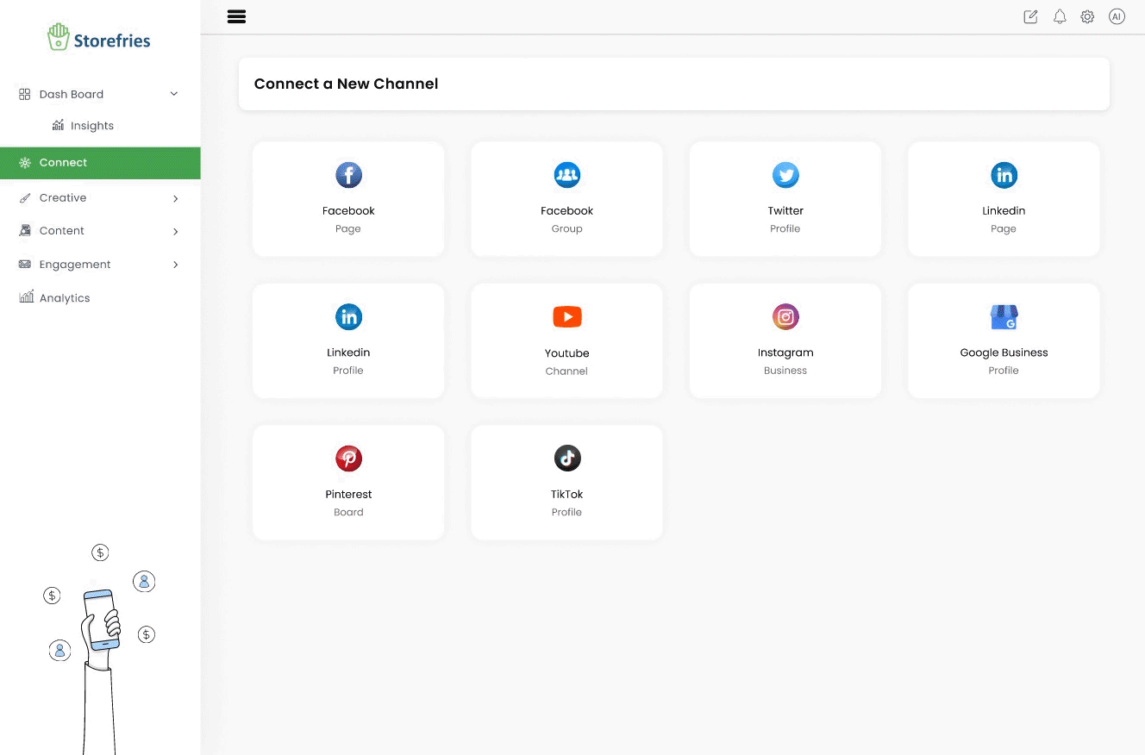Open the compose edit icon in header
The width and height of the screenshot is (1145, 755).
pos(1030,16)
